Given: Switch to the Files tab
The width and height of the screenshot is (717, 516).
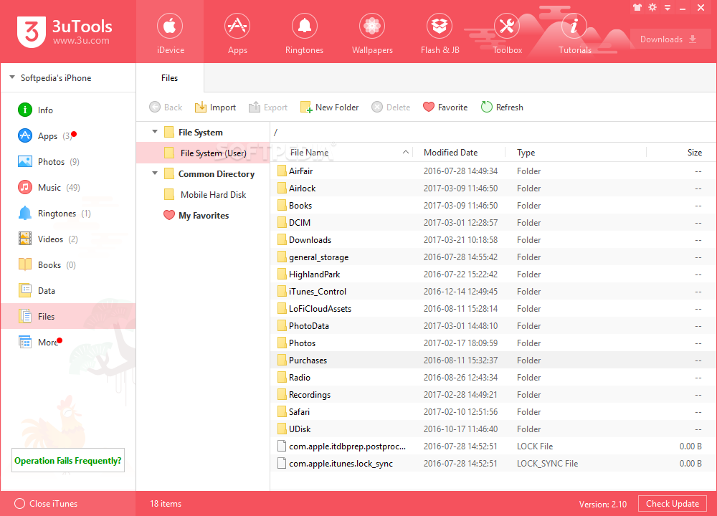Looking at the screenshot, I should [170, 77].
